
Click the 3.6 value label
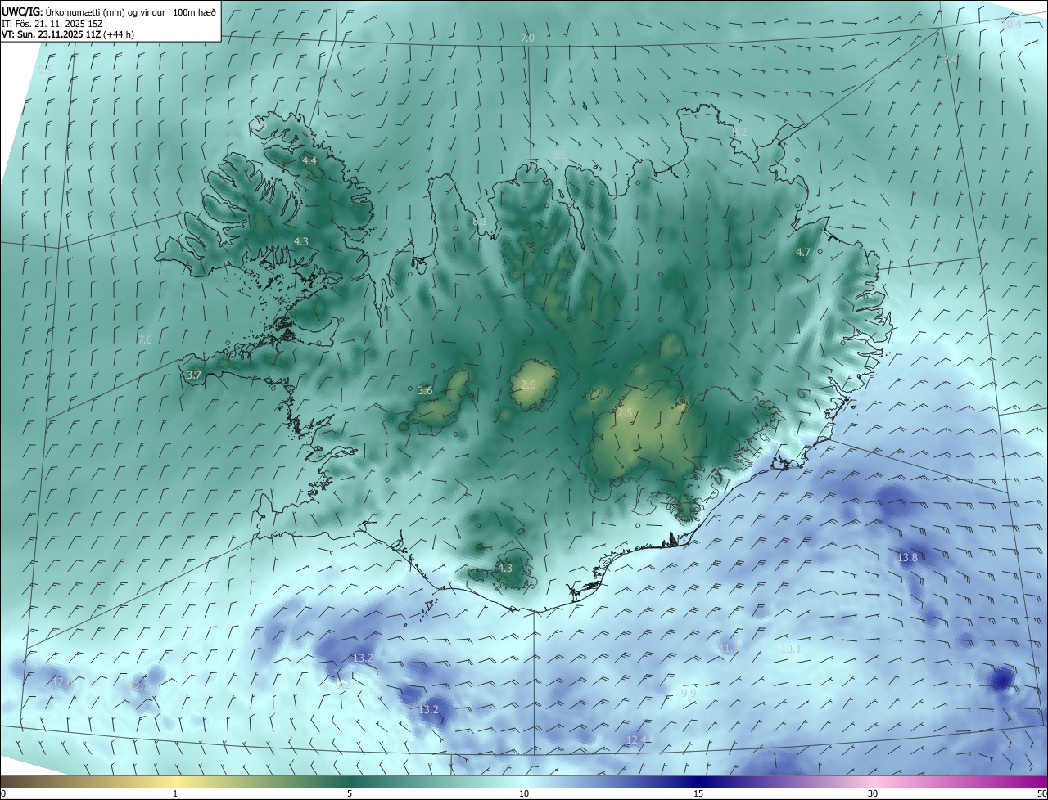coord(425,391)
